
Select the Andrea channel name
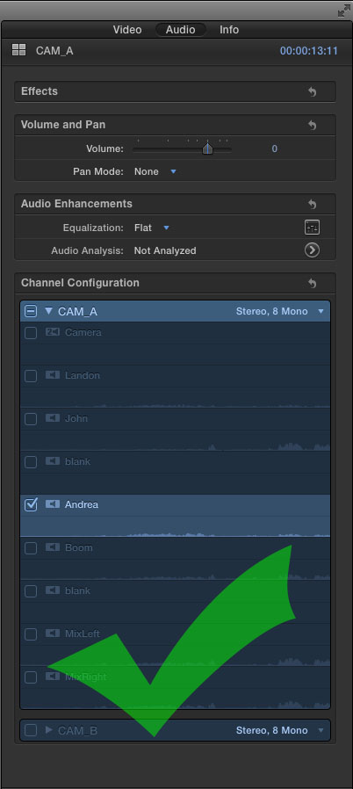[x=82, y=504]
